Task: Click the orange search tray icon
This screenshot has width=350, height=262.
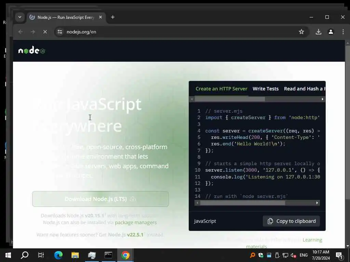Action: [253, 255]
